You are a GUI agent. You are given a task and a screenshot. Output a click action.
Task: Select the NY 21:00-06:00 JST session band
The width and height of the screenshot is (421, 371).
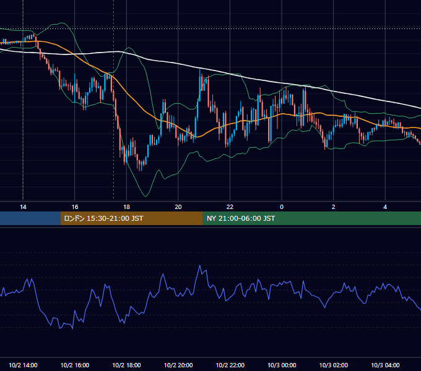coord(311,218)
